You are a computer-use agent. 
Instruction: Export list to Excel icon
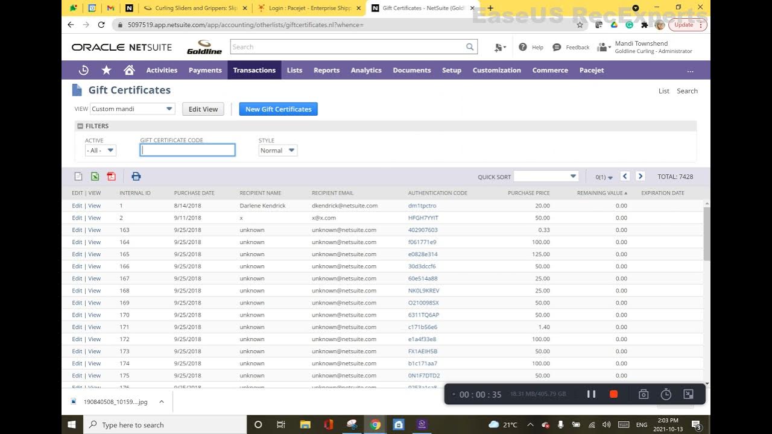pos(95,177)
